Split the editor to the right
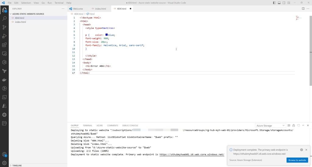The image size is (312, 167). coord(303,9)
